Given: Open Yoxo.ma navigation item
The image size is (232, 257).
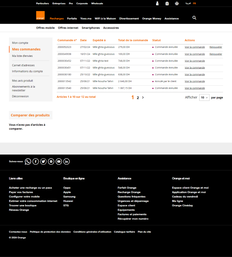Looking at the screenshot, I should point(86,18).
